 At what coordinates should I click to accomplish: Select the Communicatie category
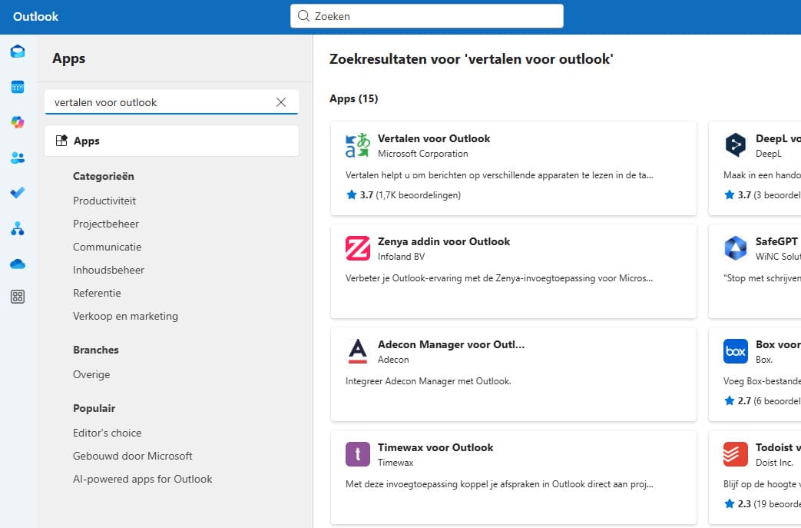click(x=108, y=247)
